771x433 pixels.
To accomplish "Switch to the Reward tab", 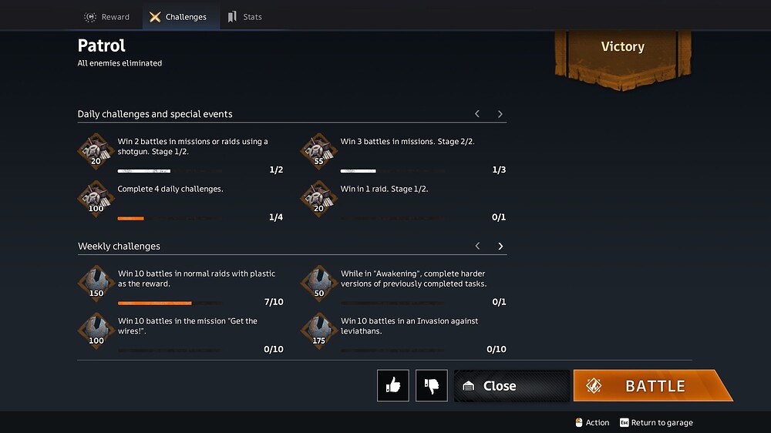I will point(106,17).
